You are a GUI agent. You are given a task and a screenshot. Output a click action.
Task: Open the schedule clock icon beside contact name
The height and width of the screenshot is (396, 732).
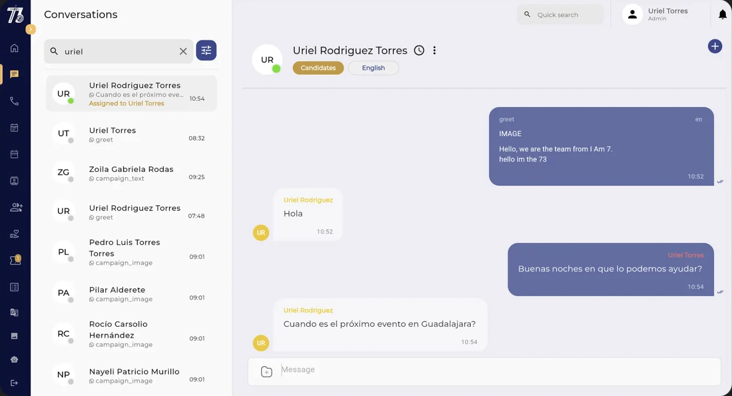point(419,50)
